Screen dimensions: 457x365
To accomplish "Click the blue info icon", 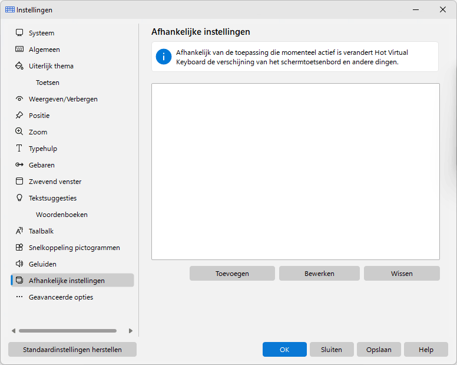I will pyautogui.click(x=164, y=57).
